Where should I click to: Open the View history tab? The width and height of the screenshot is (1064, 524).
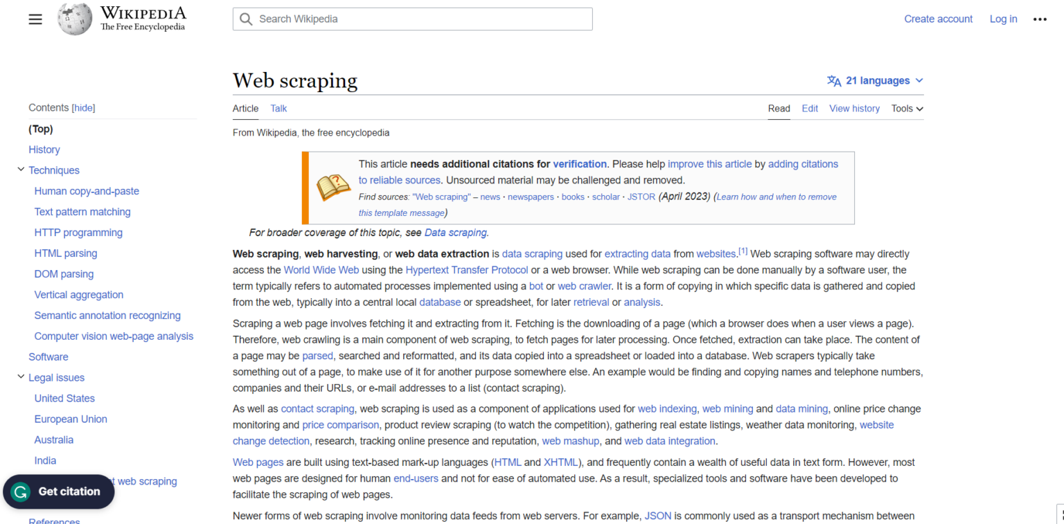point(854,108)
